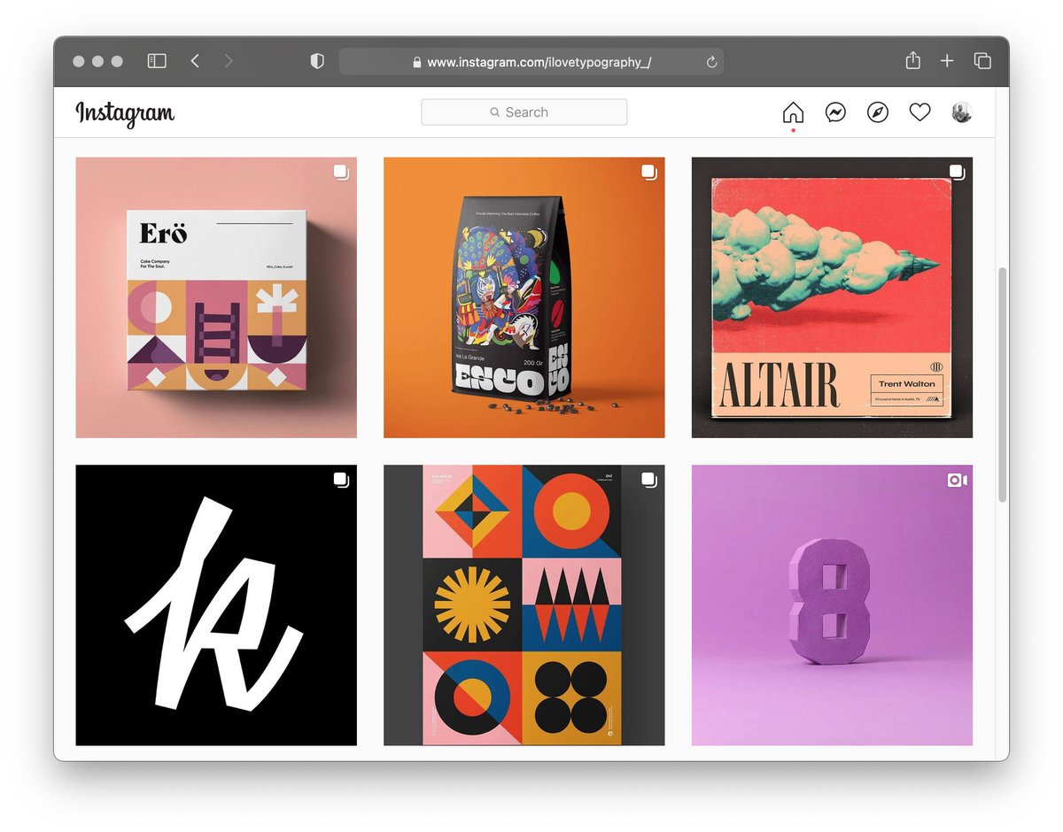
Task: Go back to the previous page
Action: (195, 61)
